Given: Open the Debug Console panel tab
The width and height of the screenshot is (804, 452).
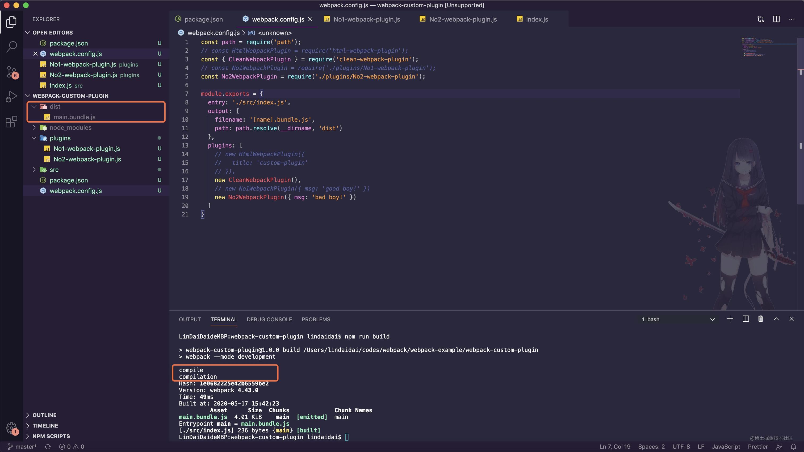Looking at the screenshot, I should 269,319.
